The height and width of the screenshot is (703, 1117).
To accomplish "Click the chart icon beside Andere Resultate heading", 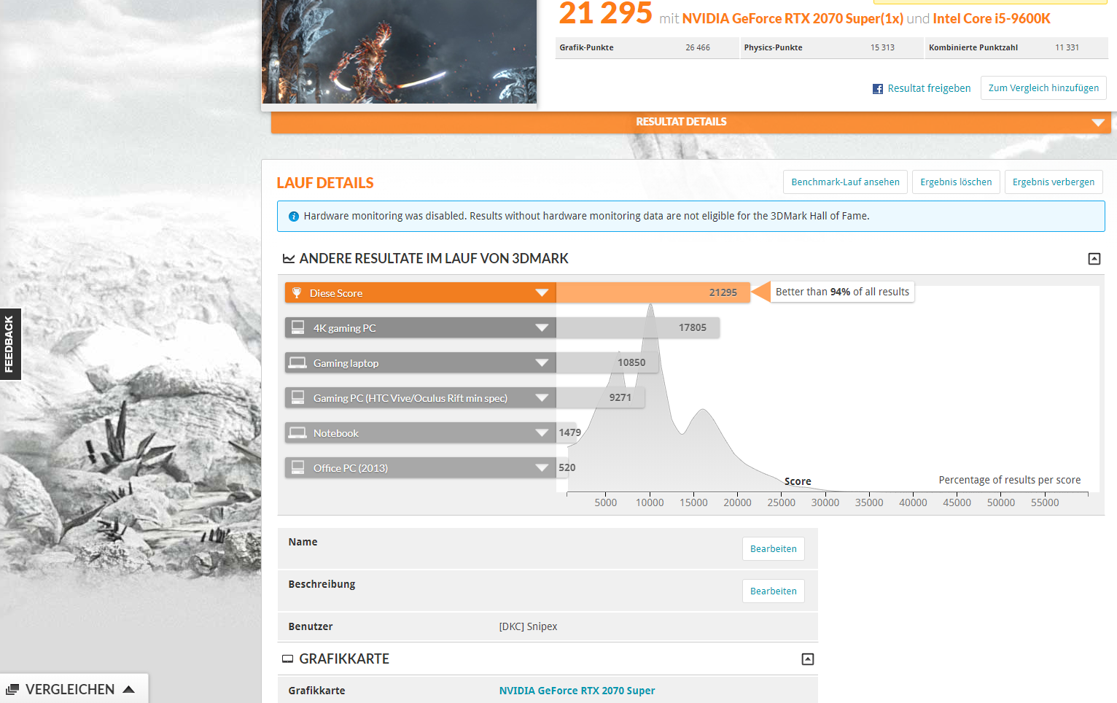I will pos(289,259).
